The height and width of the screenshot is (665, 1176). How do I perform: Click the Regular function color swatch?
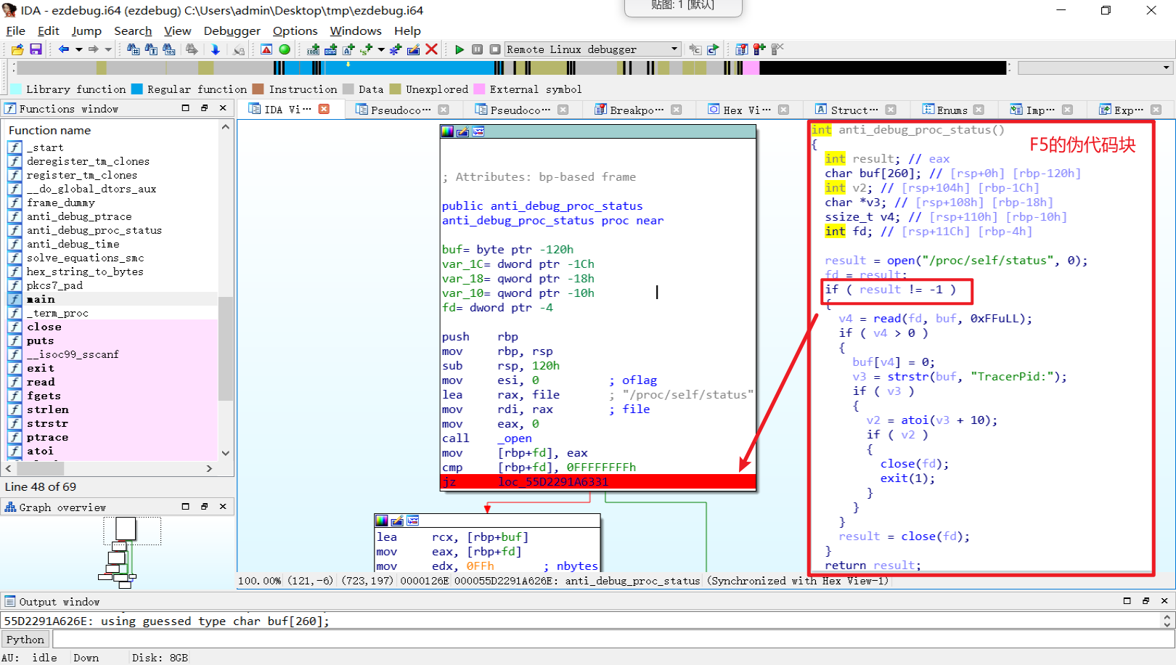[x=136, y=89]
